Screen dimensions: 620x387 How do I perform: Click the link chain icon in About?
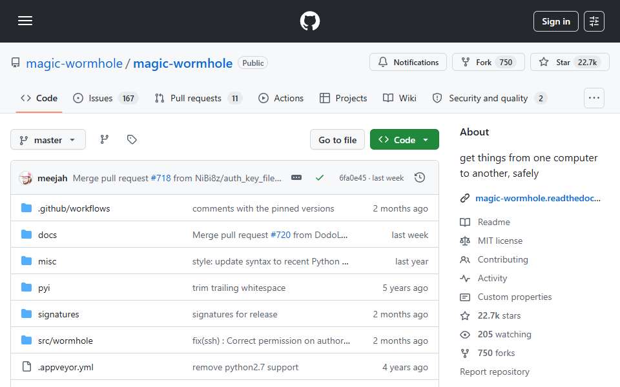[x=465, y=198]
